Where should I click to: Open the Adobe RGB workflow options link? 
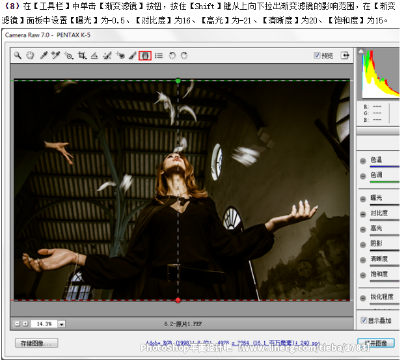pyautogui.click(x=233, y=343)
